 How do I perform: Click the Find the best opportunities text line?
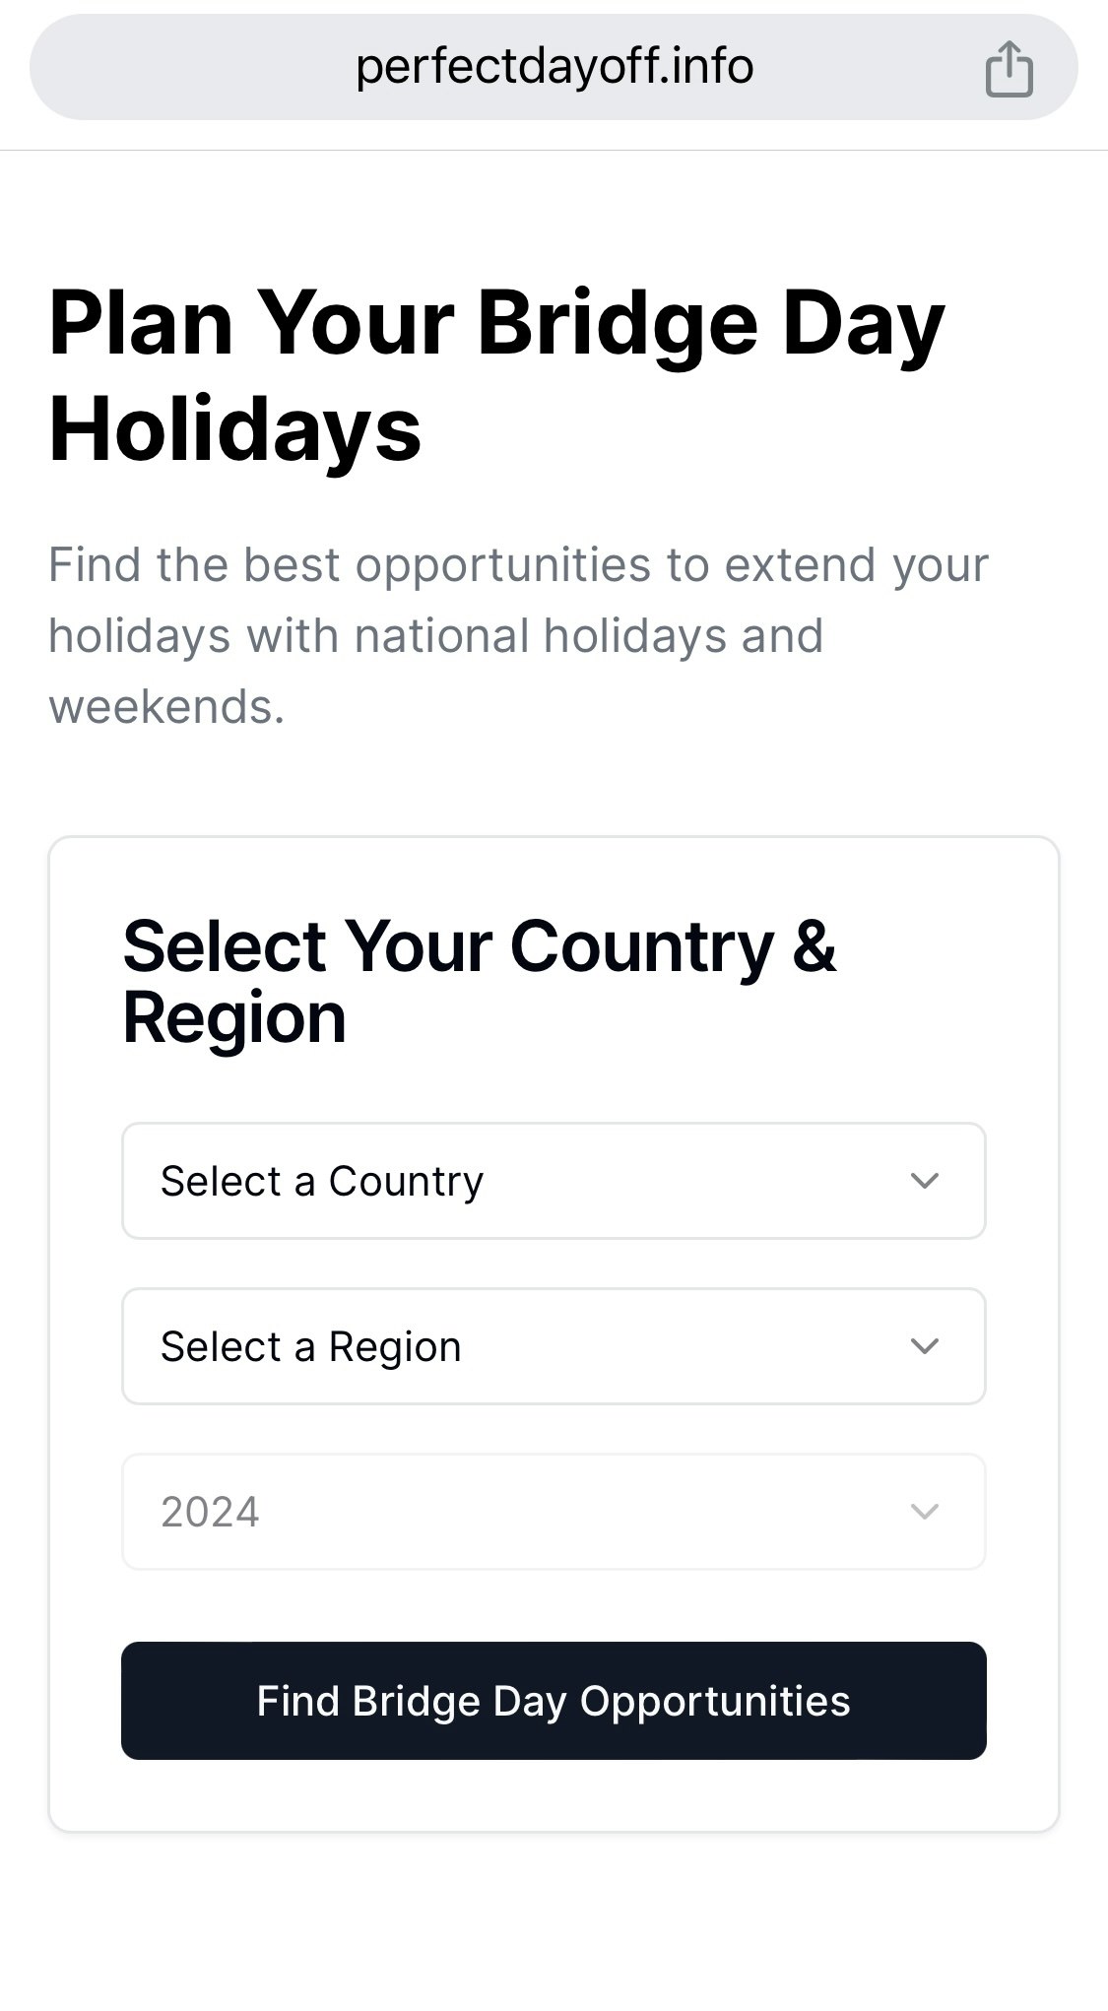[x=518, y=565]
